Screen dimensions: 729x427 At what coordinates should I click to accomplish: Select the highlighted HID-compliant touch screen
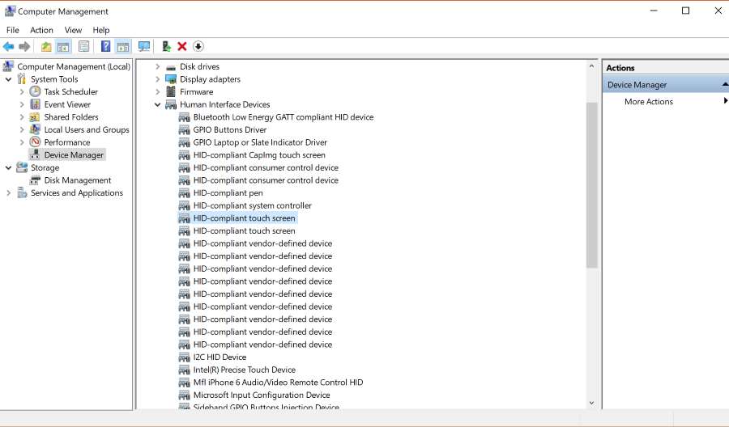coord(244,218)
